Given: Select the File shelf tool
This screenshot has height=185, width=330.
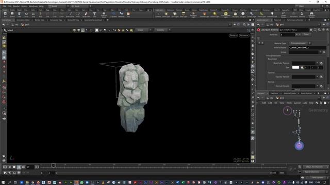Looking at the screenshot, I should (128, 14).
